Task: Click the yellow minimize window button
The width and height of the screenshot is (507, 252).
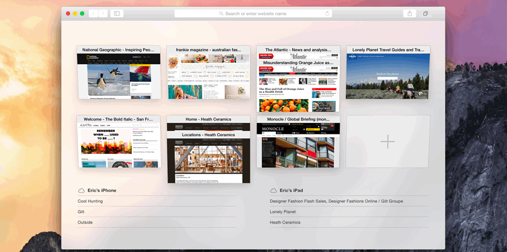Action: 75,14
